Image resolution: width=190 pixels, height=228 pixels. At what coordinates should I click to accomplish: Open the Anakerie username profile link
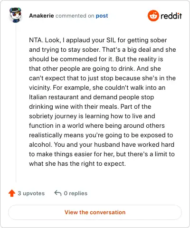point(41,16)
